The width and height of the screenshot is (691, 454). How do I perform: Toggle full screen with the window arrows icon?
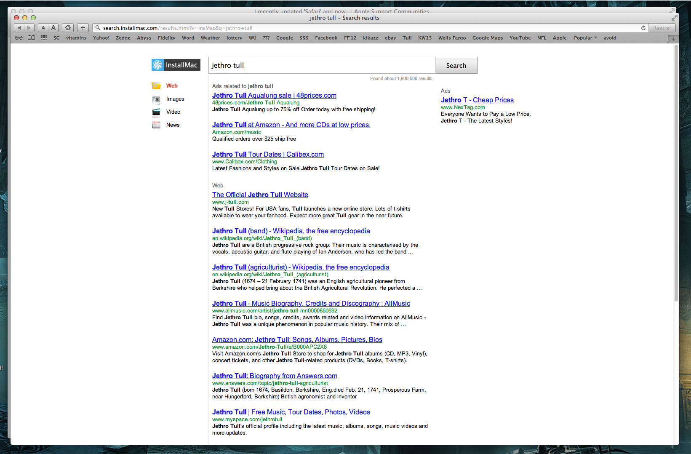674,18
